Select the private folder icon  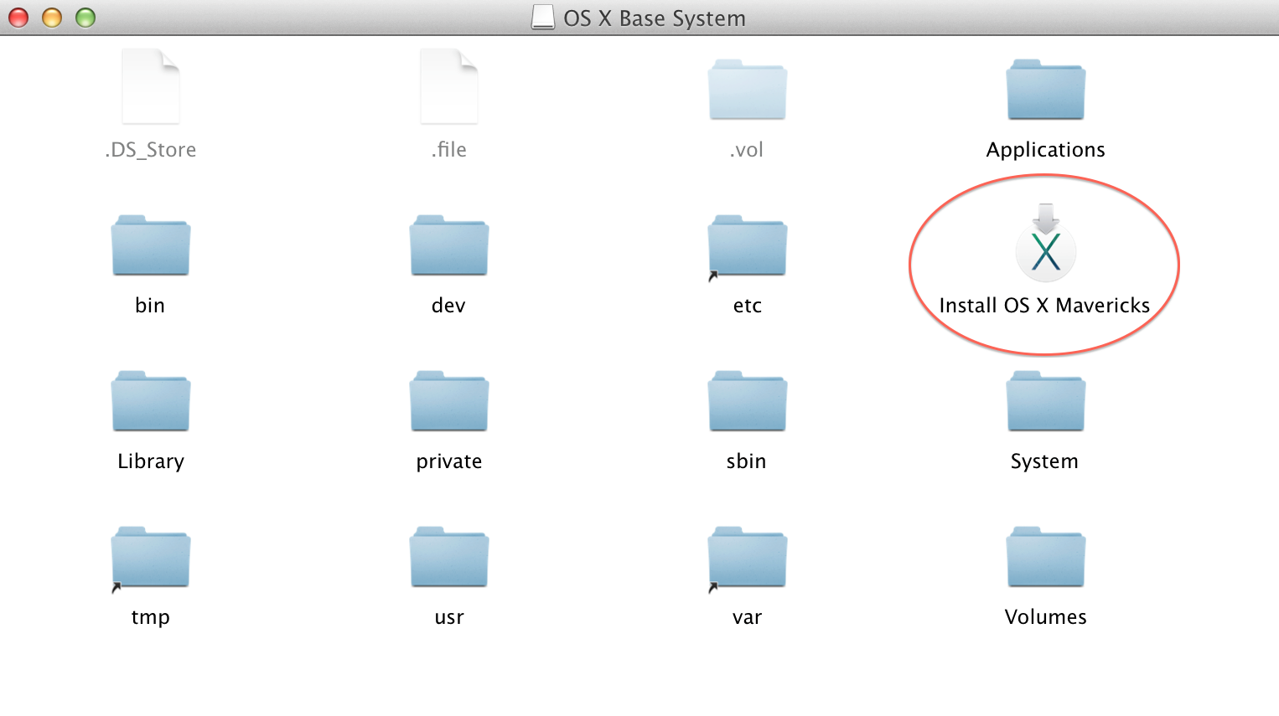click(449, 401)
